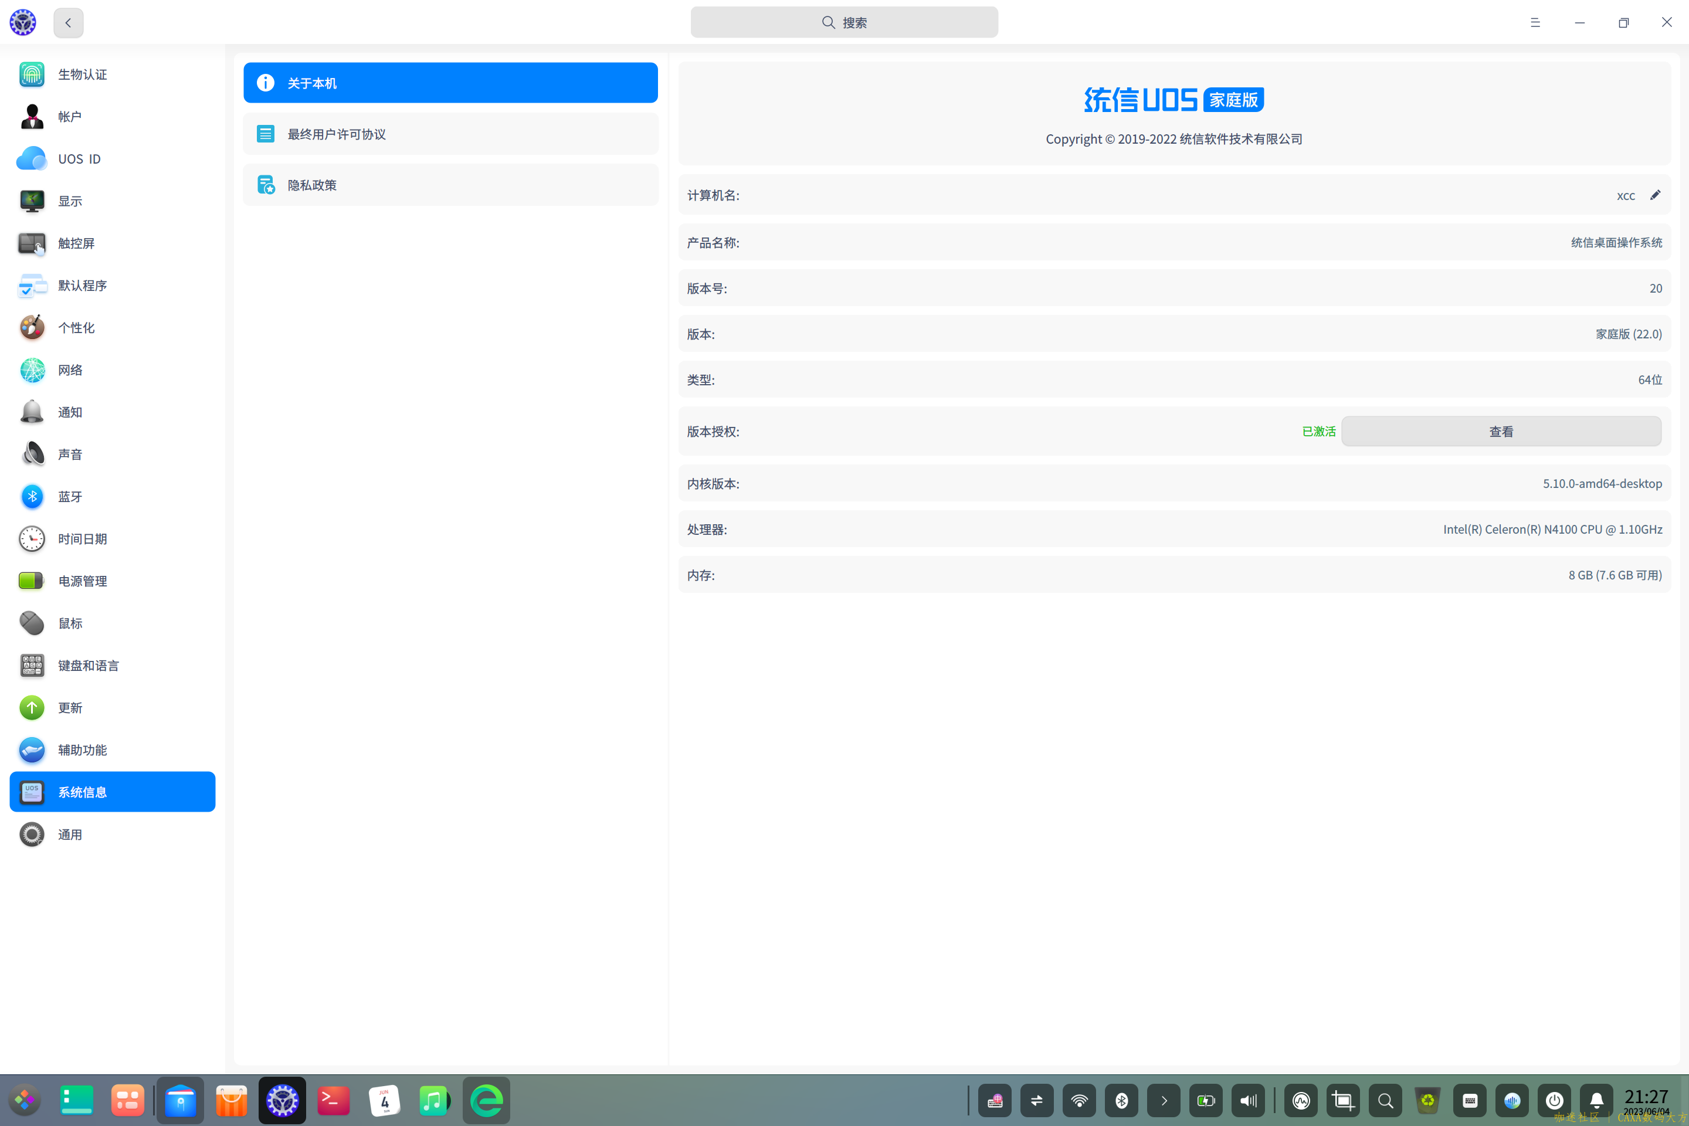Click the power button tray icon
Image resolution: width=1689 pixels, height=1126 pixels.
coord(1555,1101)
